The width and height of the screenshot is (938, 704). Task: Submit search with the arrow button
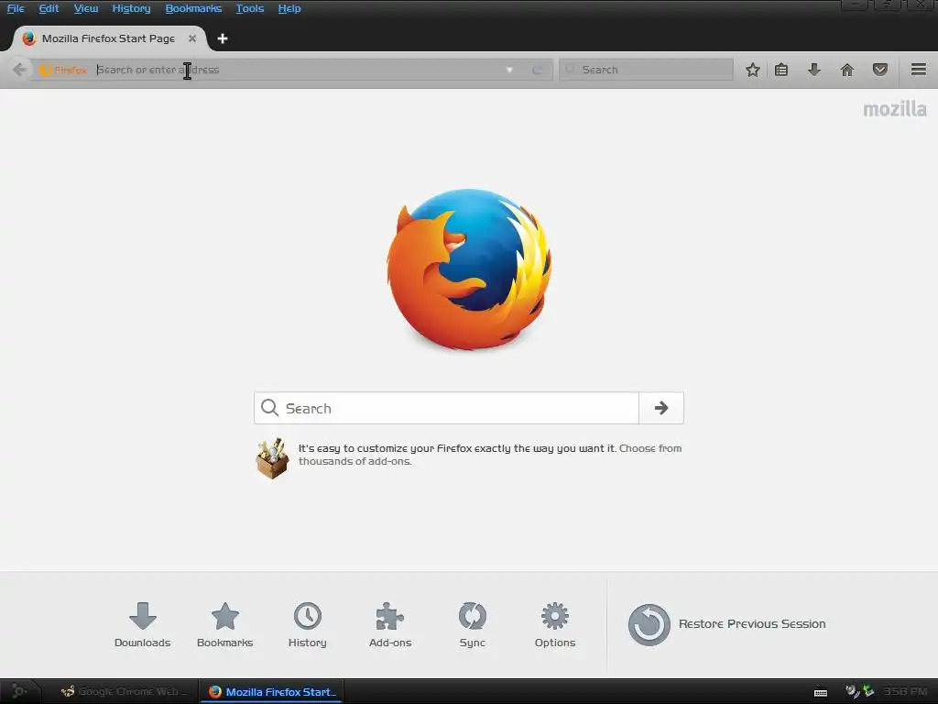(661, 408)
